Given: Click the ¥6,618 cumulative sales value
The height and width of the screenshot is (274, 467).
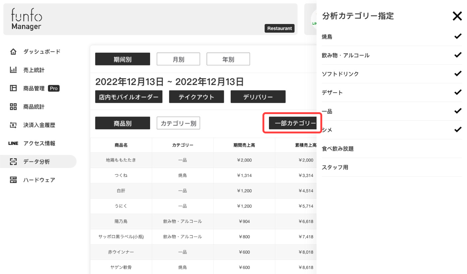Looking at the screenshot, I should tap(306, 221).
